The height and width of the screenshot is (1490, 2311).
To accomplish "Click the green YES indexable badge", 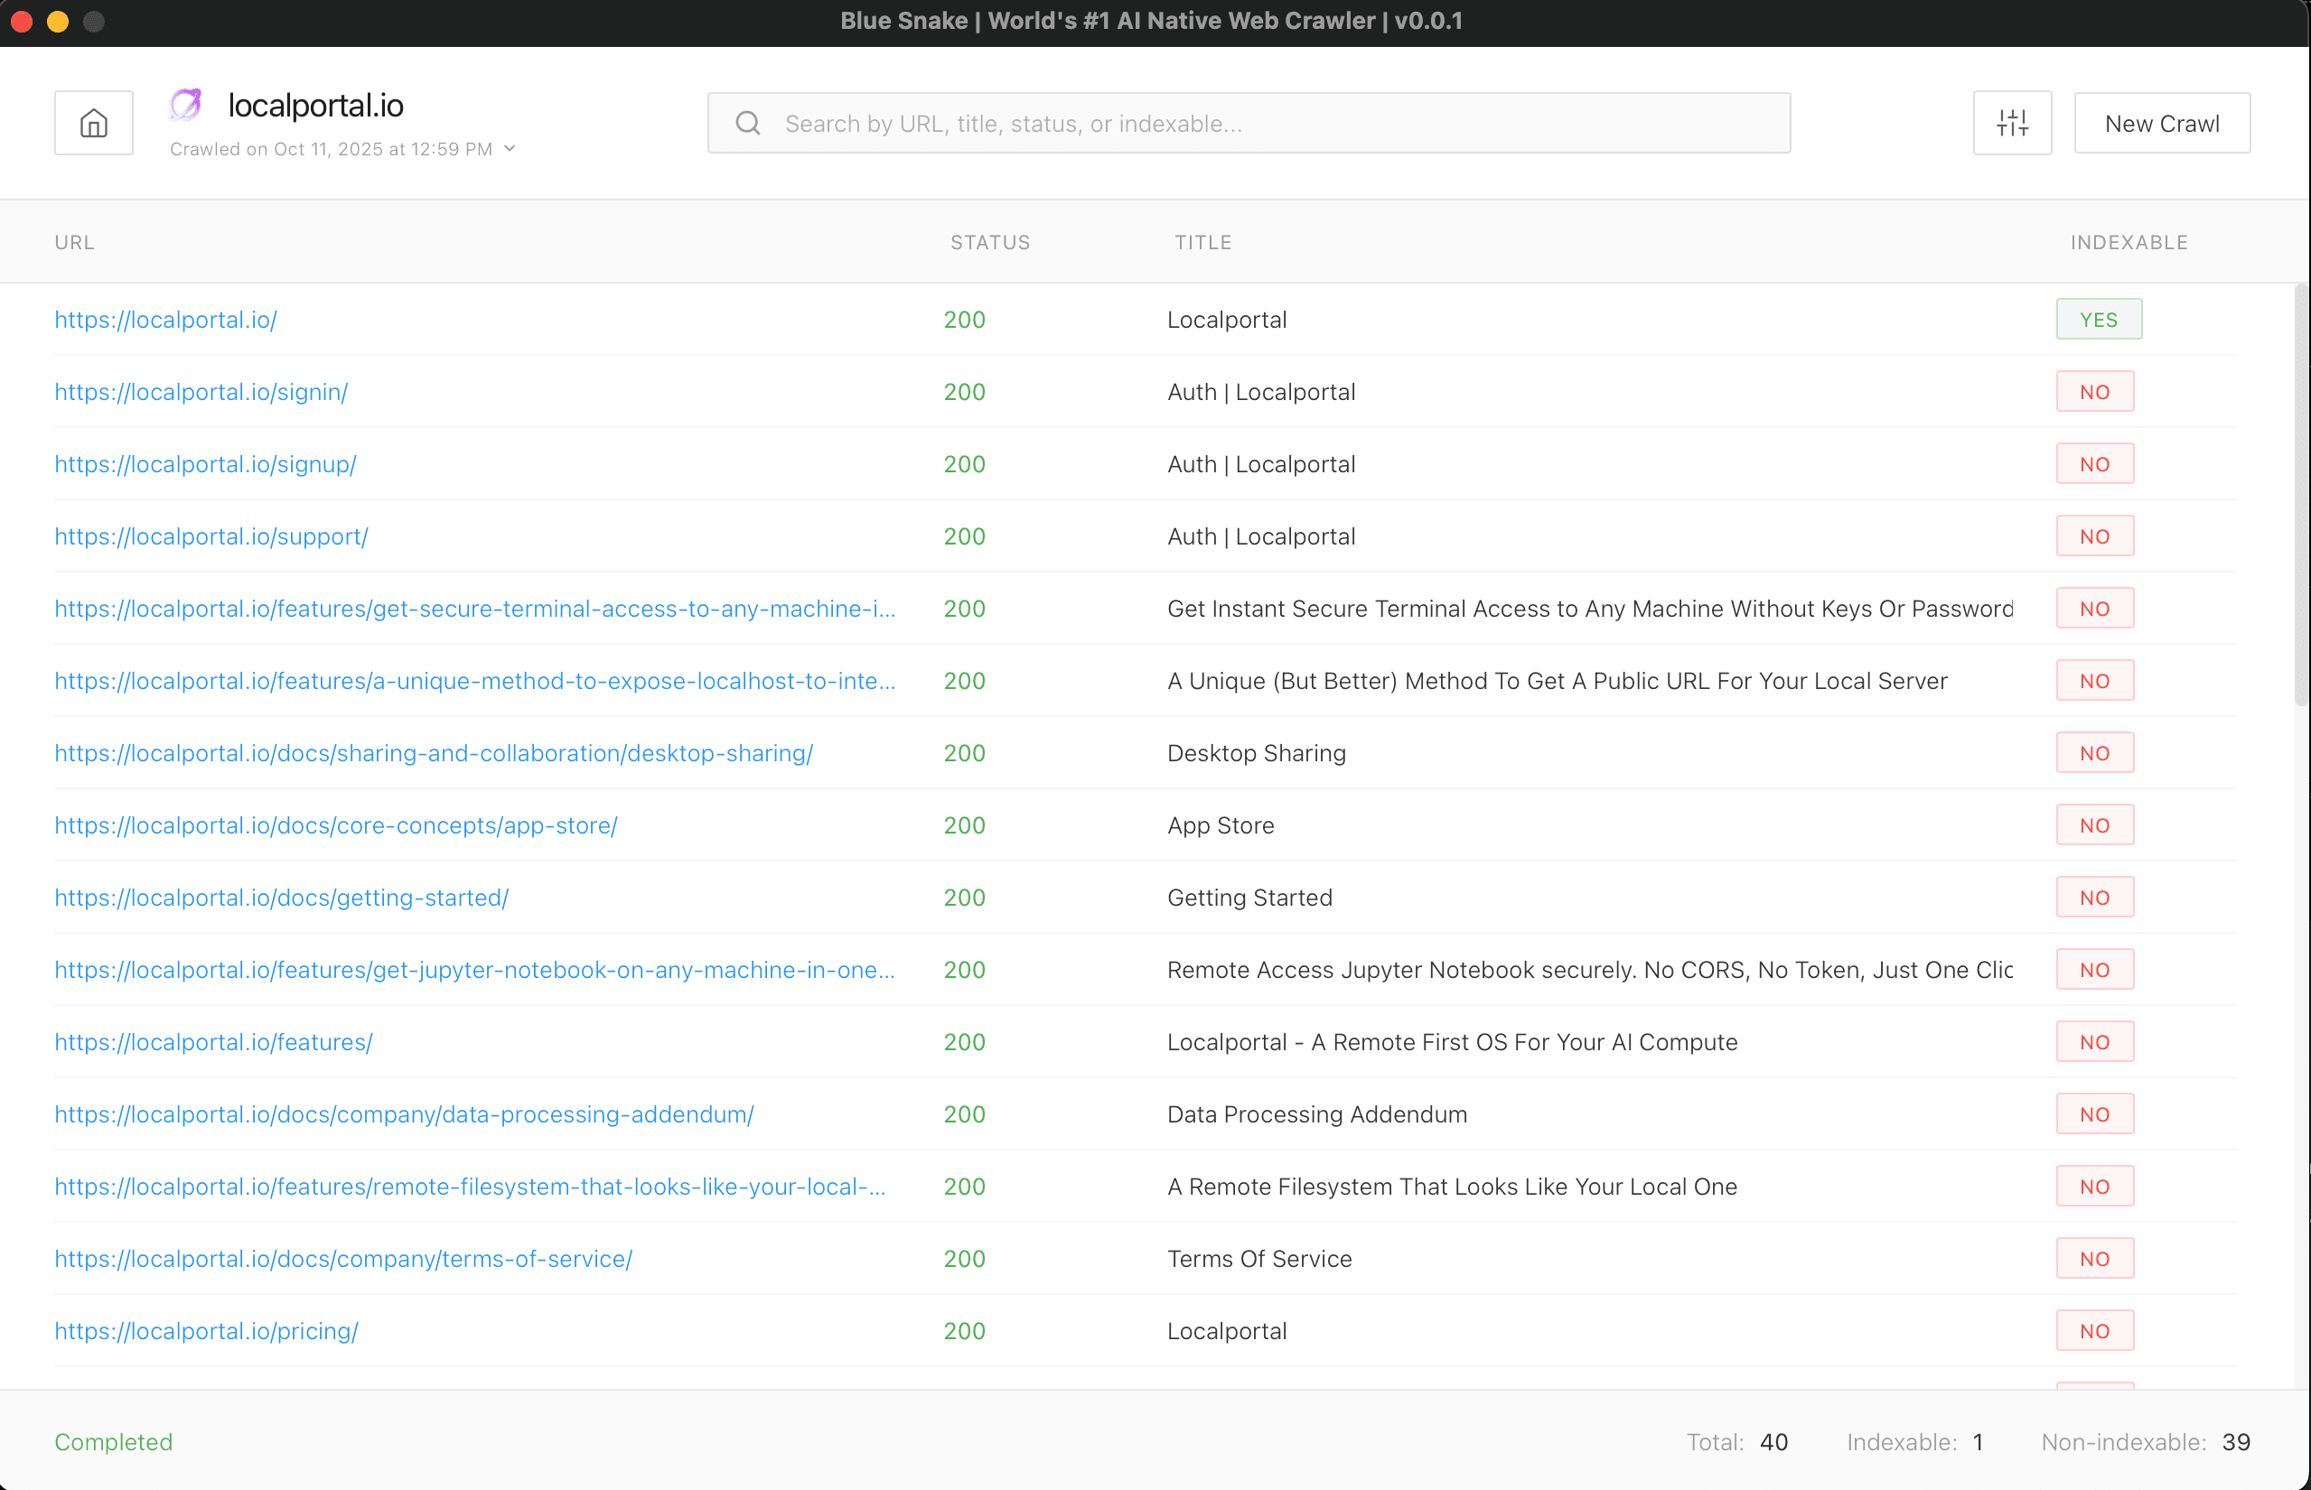I will pyautogui.click(x=2098, y=320).
